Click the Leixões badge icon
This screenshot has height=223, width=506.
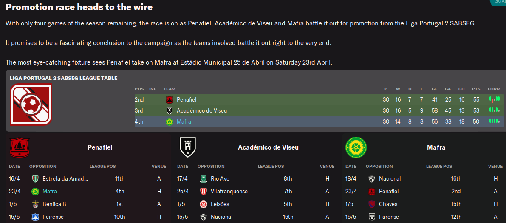point(203,204)
